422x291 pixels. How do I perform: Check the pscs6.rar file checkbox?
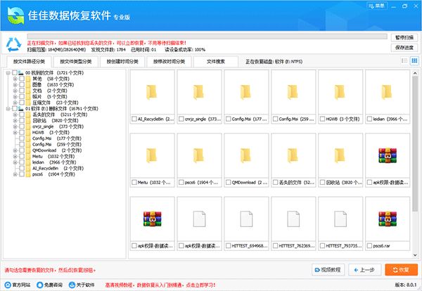369,246
